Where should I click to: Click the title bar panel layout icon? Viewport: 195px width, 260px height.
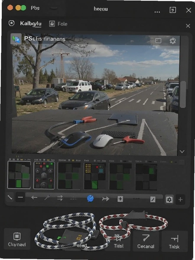(172, 10)
